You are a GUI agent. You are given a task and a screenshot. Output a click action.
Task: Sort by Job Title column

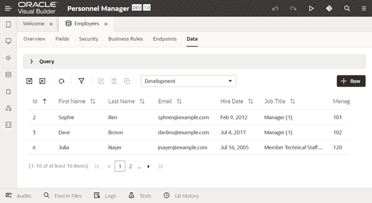pos(293,101)
